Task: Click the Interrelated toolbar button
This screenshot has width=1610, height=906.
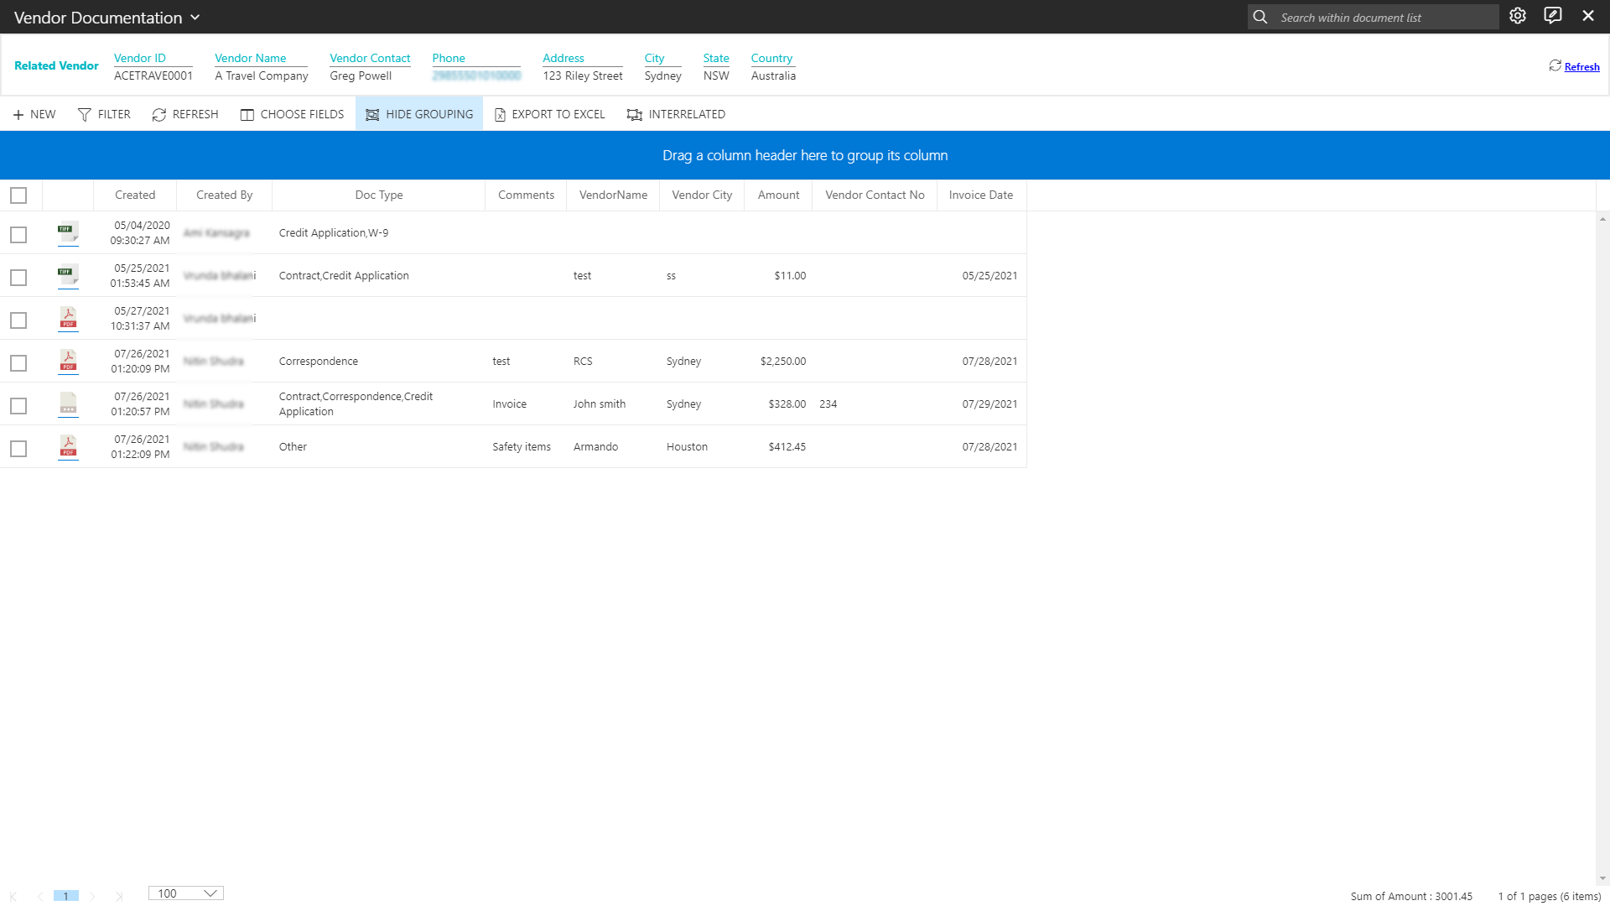Action: [x=676, y=114]
